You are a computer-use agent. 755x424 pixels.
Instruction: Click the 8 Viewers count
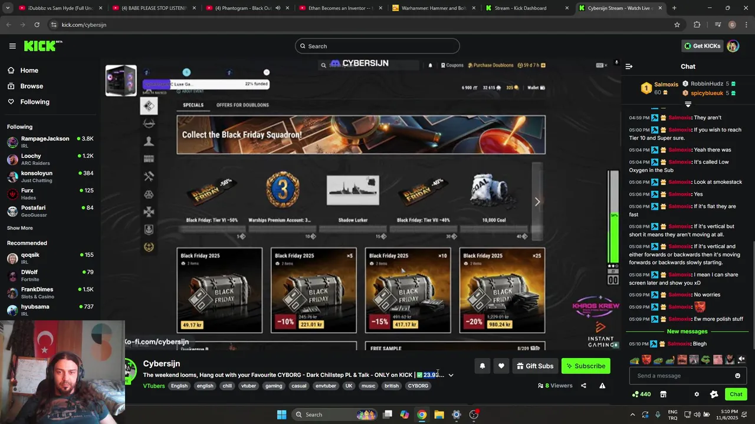tap(555, 386)
